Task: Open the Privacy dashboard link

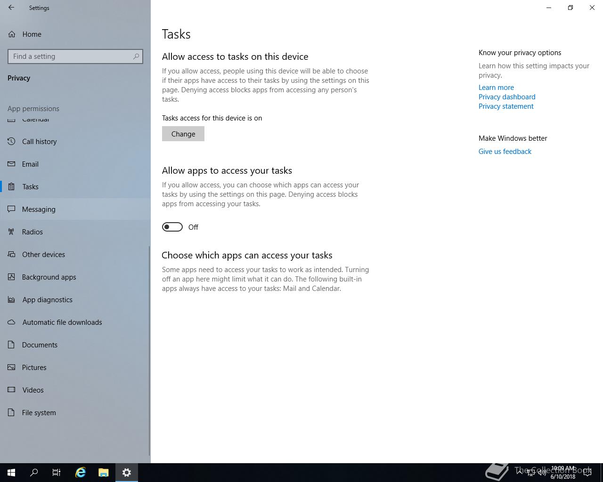Action: tap(507, 97)
